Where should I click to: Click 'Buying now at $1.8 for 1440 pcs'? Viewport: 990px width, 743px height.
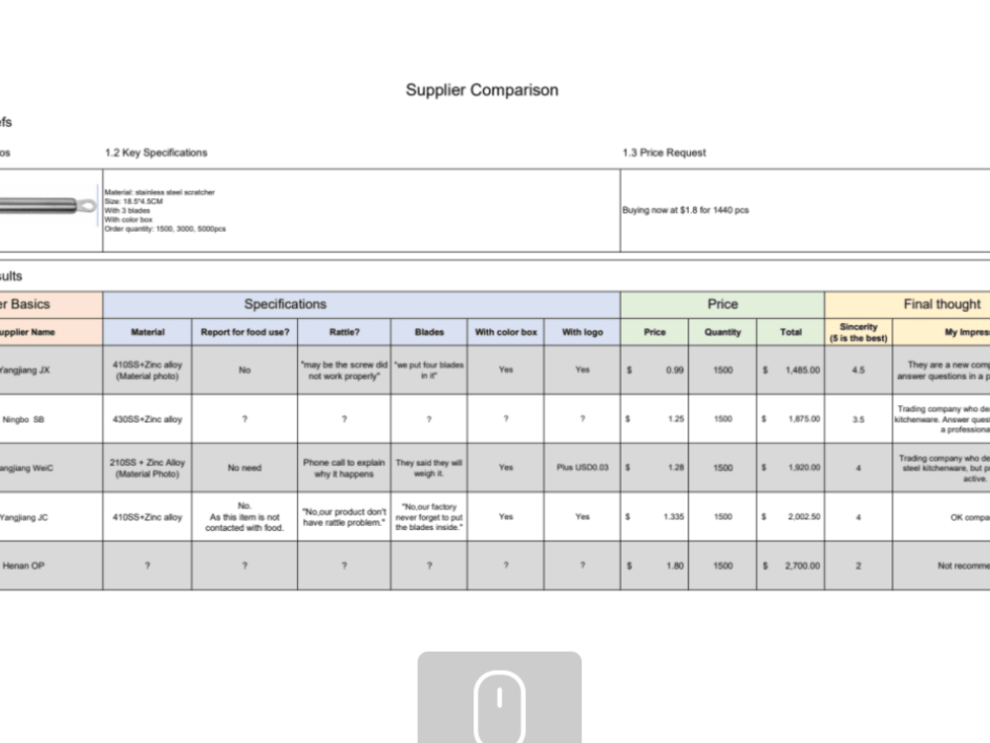tap(686, 210)
